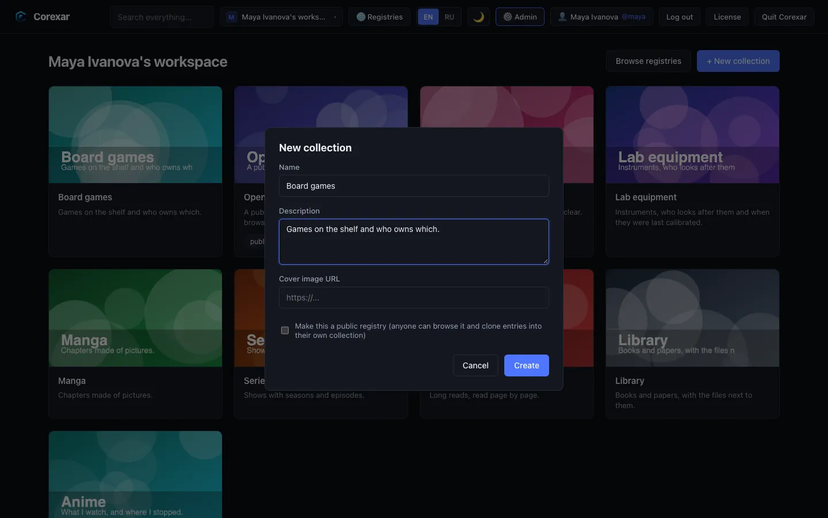Click the text "Shows with seasons and episodes."

pyautogui.click(x=304, y=395)
